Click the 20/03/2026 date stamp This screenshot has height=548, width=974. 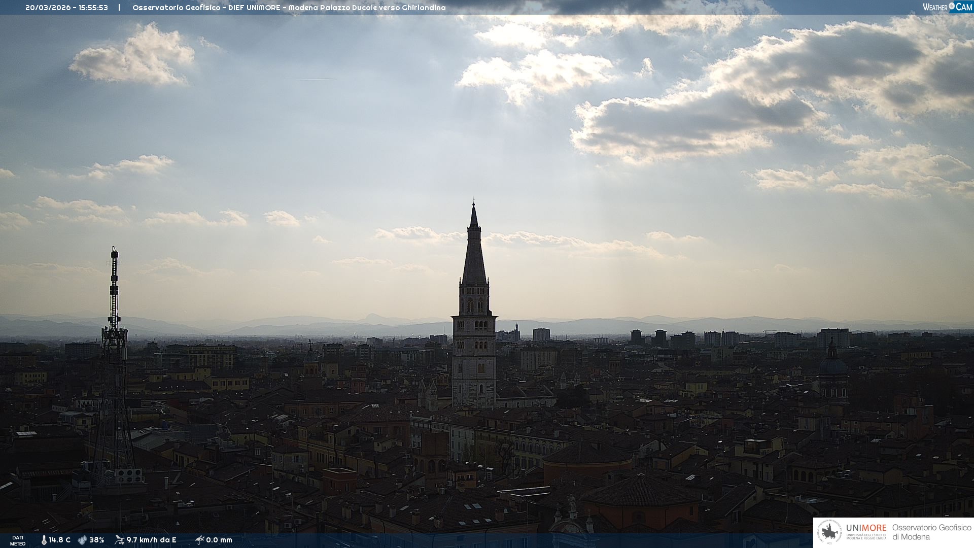click(x=48, y=8)
